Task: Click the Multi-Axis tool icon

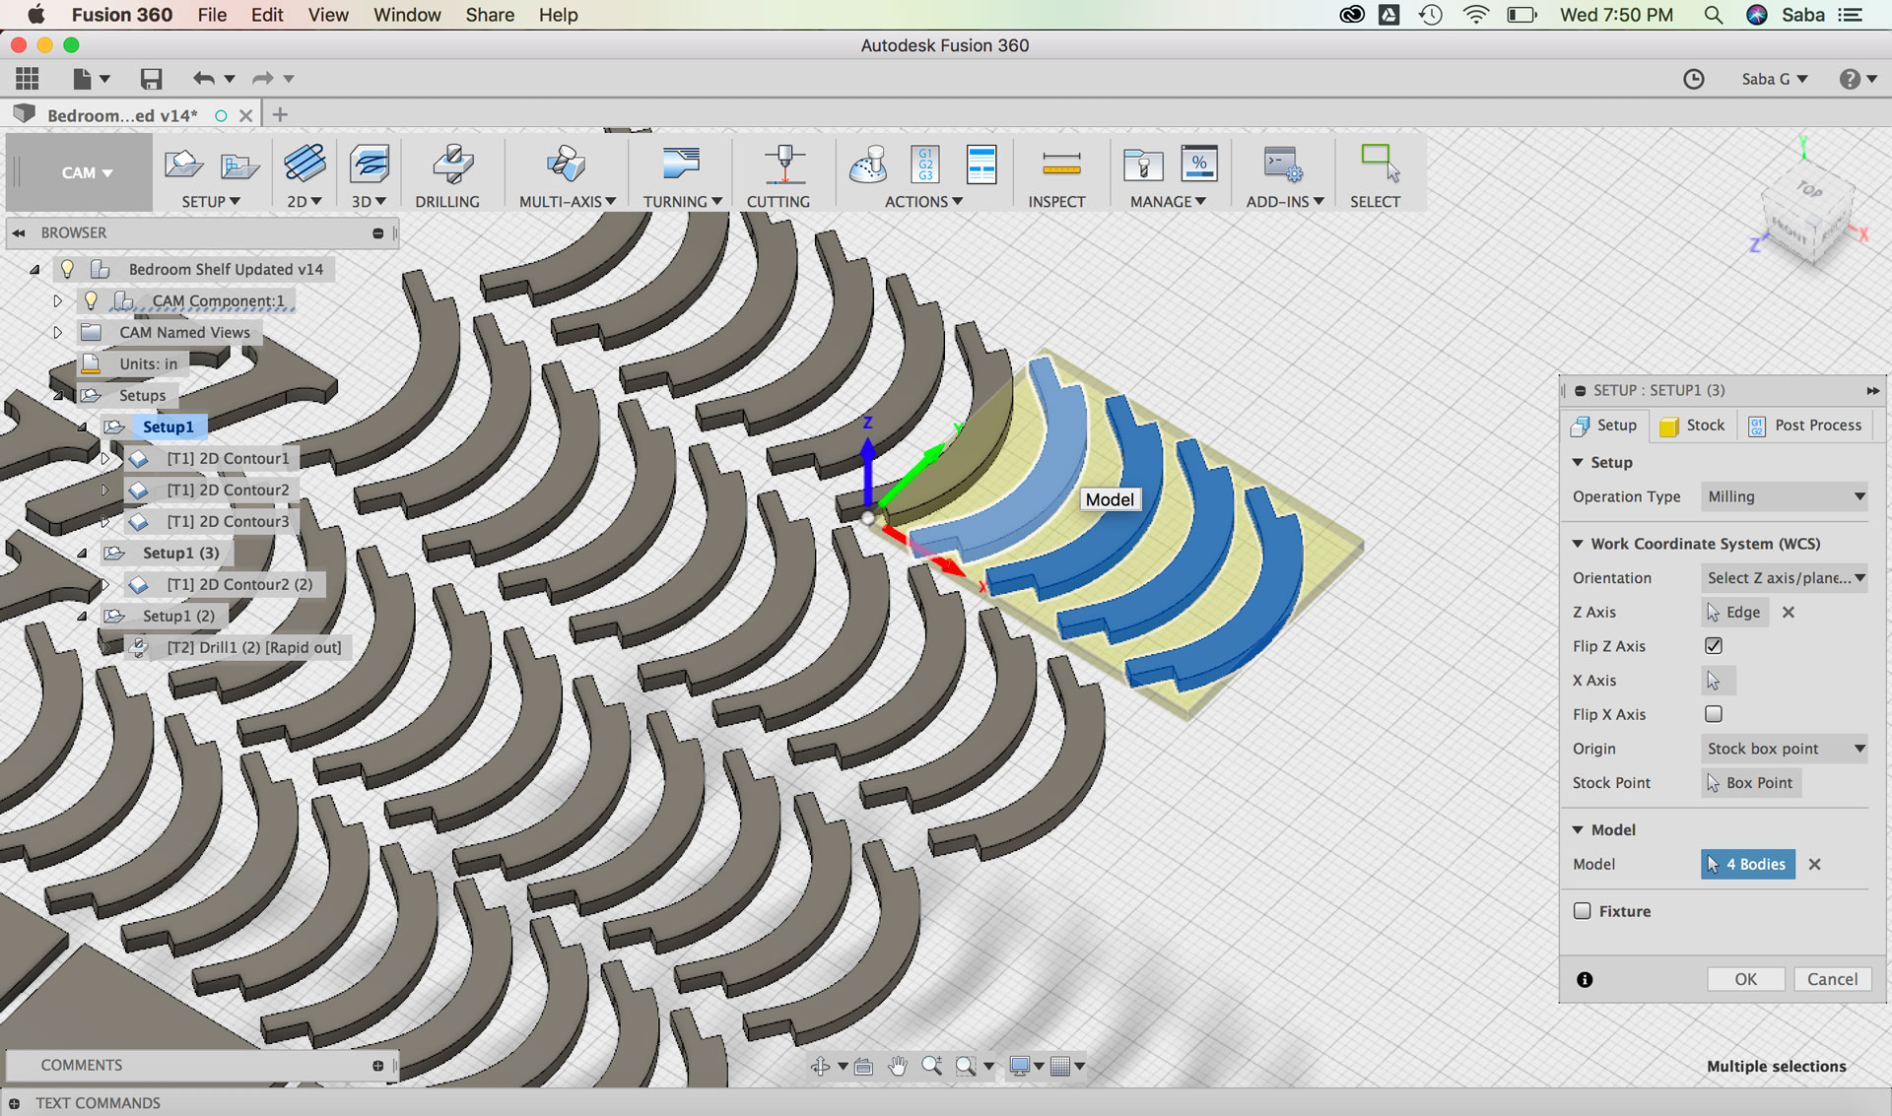Action: coord(566,164)
